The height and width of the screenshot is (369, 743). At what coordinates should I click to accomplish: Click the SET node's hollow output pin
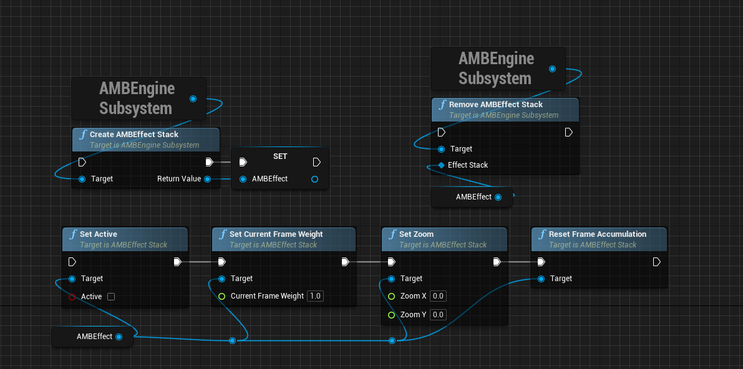point(314,179)
